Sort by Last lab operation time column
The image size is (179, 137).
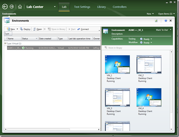80,39
